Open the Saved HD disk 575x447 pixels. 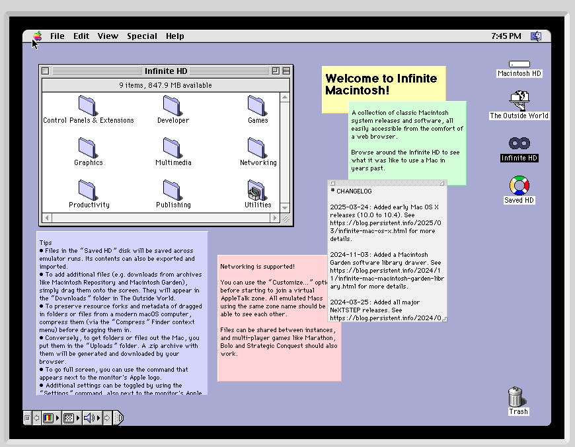pyautogui.click(x=519, y=186)
